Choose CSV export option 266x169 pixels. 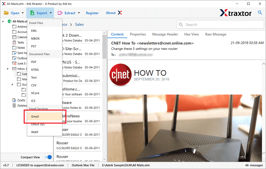pyautogui.click(x=44, y=85)
